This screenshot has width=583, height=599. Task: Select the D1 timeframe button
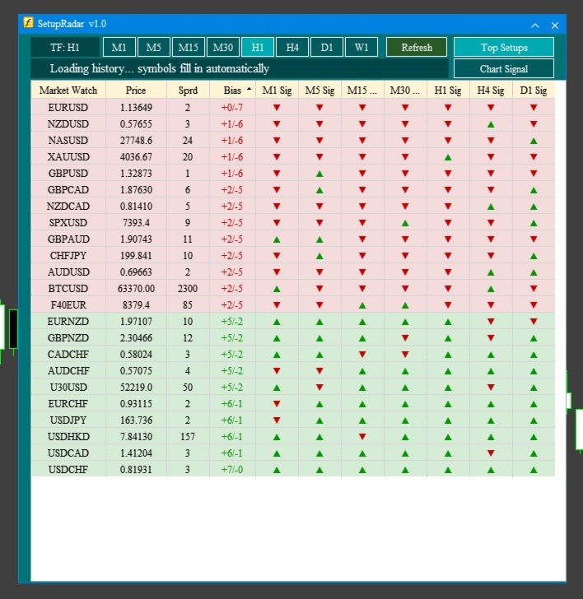click(326, 48)
